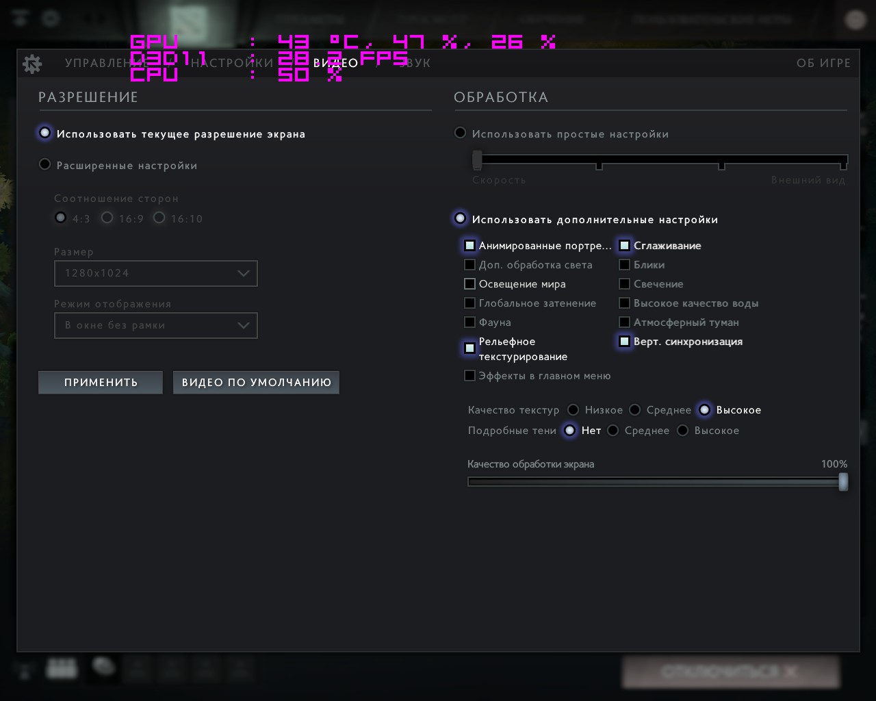Select the ВИДЕО tab

(336, 63)
